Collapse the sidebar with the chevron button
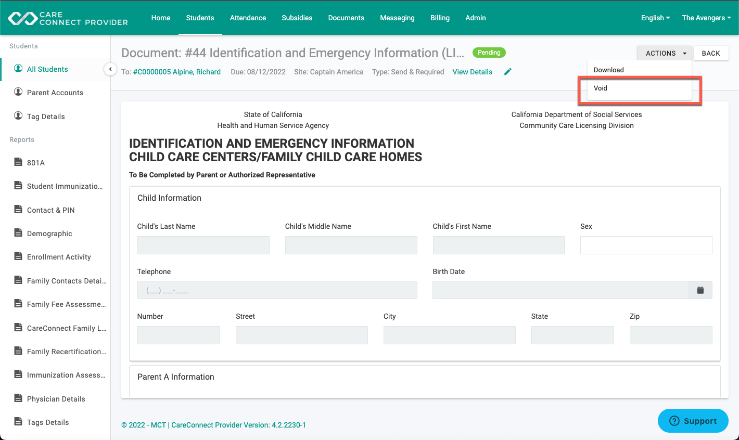This screenshot has width=739, height=440. pos(110,69)
